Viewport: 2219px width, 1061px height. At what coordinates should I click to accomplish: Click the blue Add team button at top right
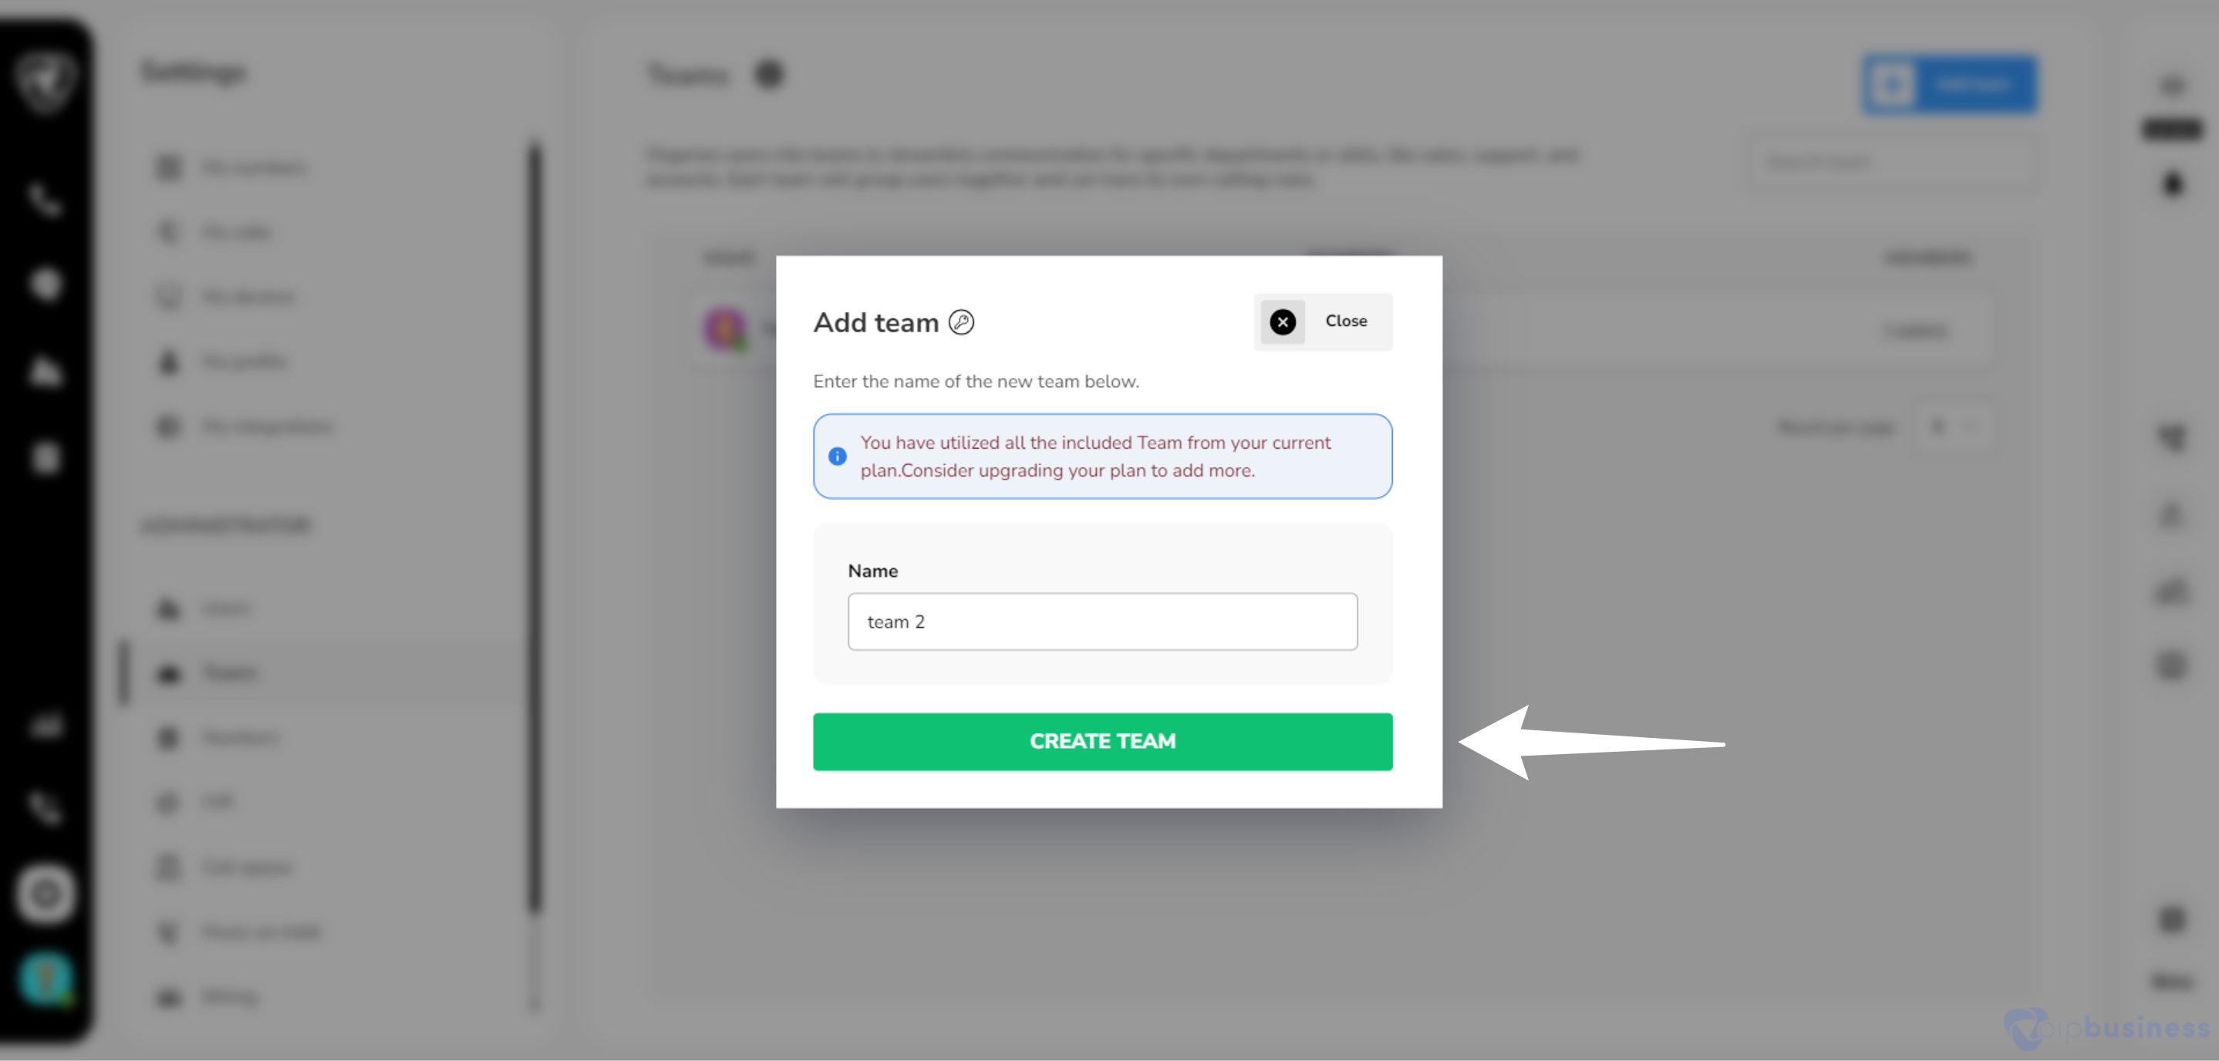[1949, 84]
